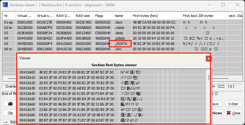Screen dimensions: 245x125
Task: Click virtual offset 0045D000 cell
Action: point(25,44)
